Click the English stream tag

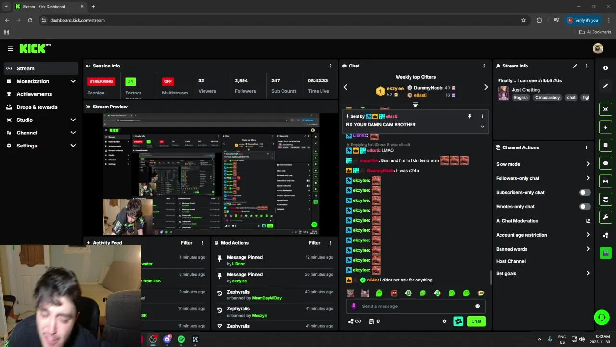click(521, 98)
